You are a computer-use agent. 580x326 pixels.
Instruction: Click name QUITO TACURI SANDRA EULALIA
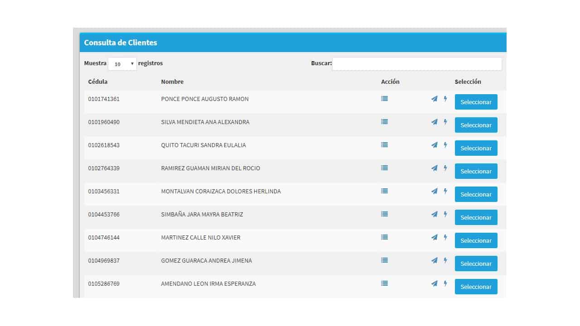click(203, 145)
